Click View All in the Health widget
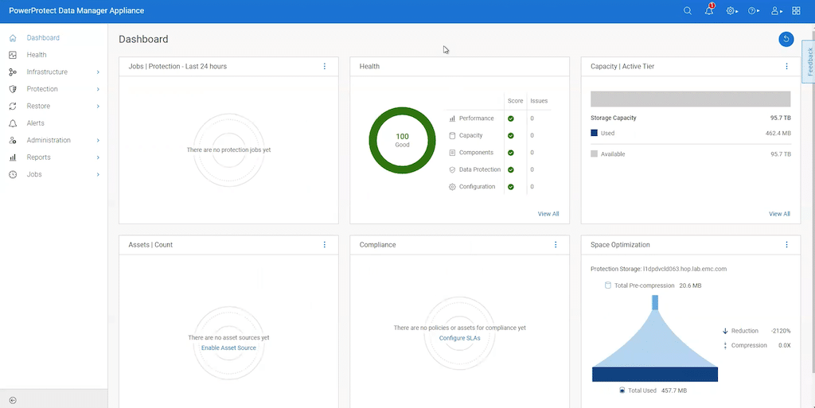The height and width of the screenshot is (408, 815). pos(548,214)
